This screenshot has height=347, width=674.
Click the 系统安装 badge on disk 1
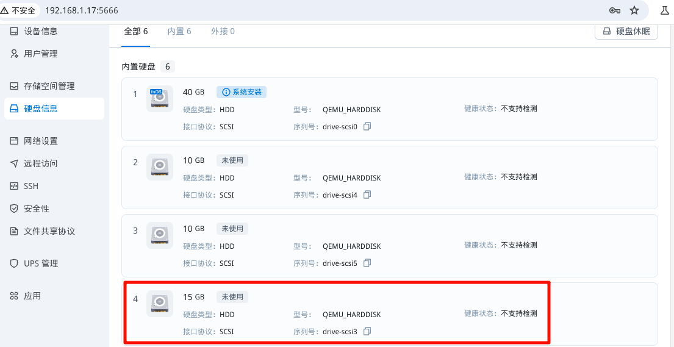[x=242, y=92]
